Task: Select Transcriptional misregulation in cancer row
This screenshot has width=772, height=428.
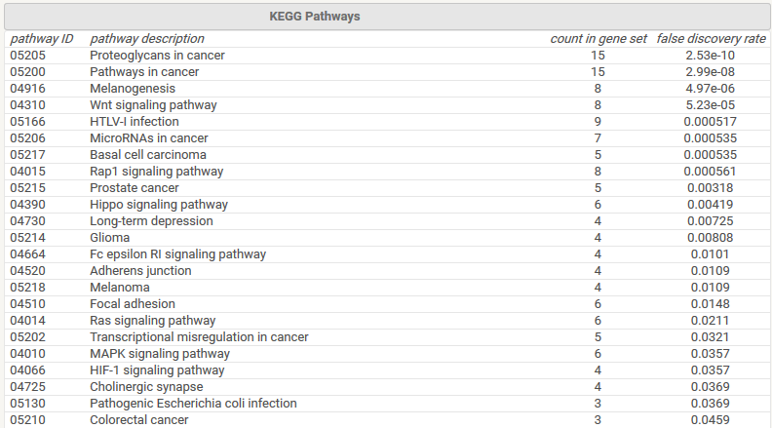Action: pos(199,337)
